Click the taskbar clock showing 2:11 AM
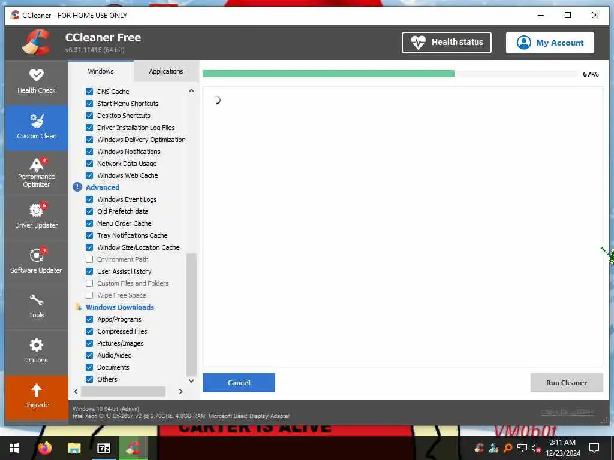Viewport: 614px width, 460px height. [562, 448]
